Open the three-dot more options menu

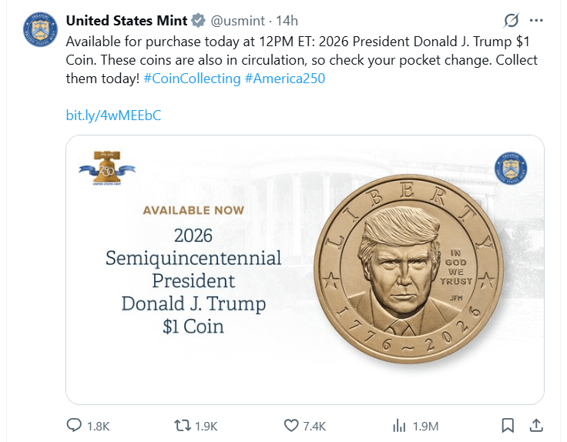[x=536, y=21]
